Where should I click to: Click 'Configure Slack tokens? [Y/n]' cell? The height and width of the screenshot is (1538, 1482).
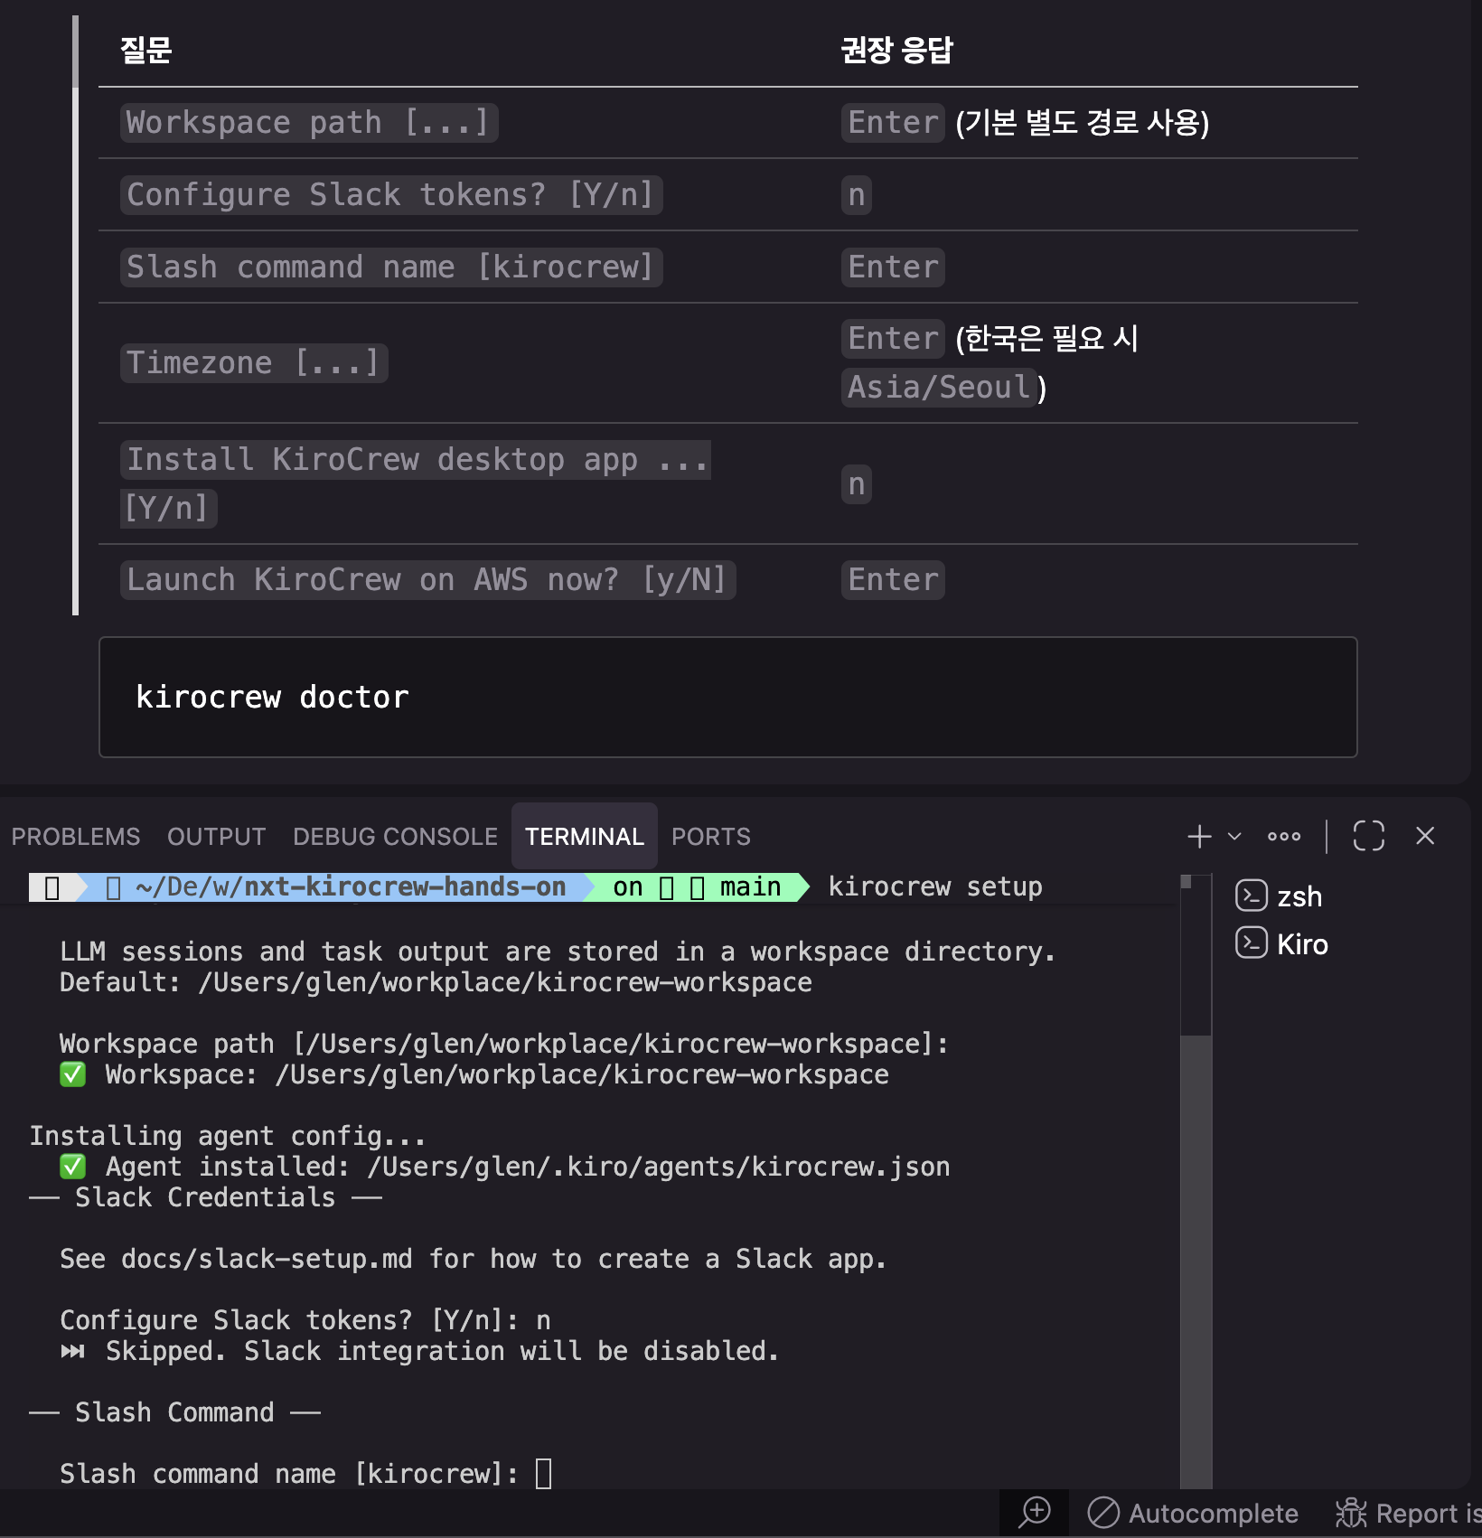(x=391, y=195)
